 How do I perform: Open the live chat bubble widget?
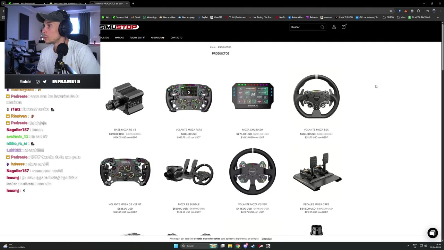pos(433,233)
